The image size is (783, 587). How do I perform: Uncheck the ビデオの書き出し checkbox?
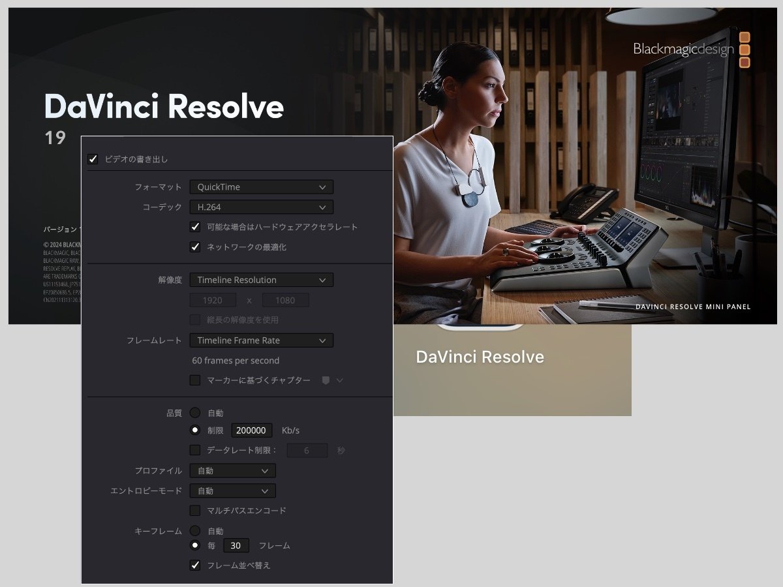pyautogui.click(x=93, y=159)
